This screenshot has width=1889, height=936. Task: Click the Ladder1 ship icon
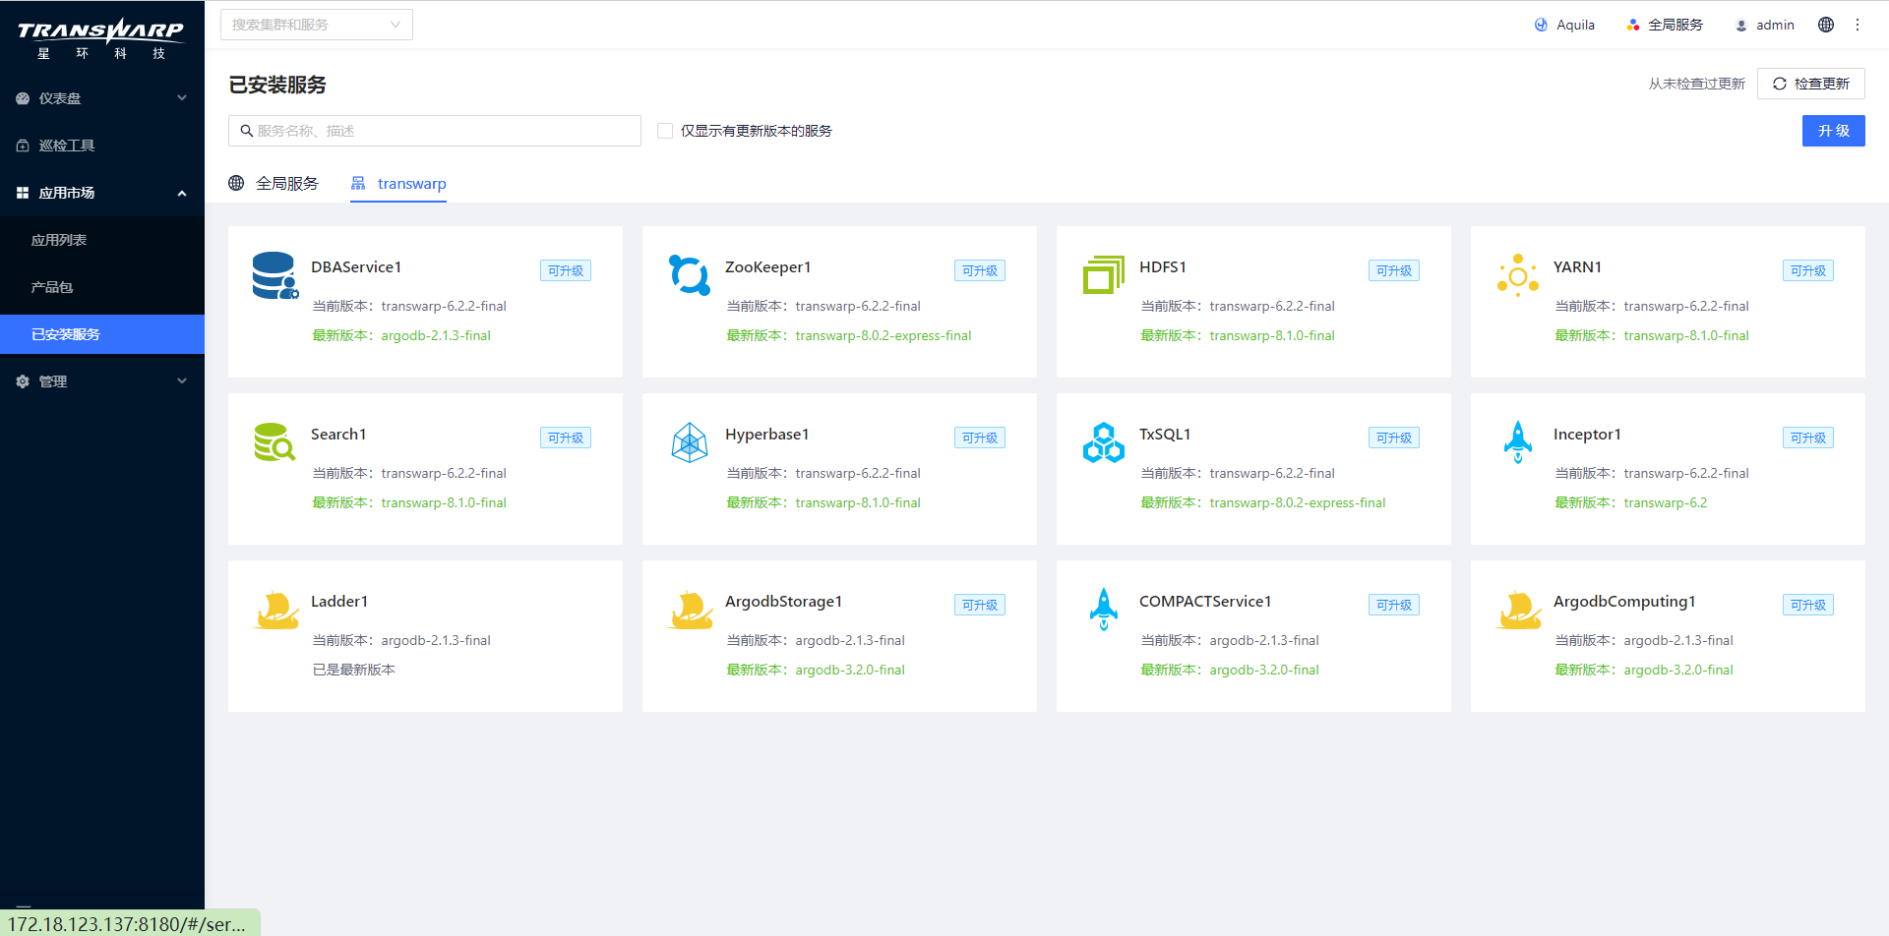(275, 610)
